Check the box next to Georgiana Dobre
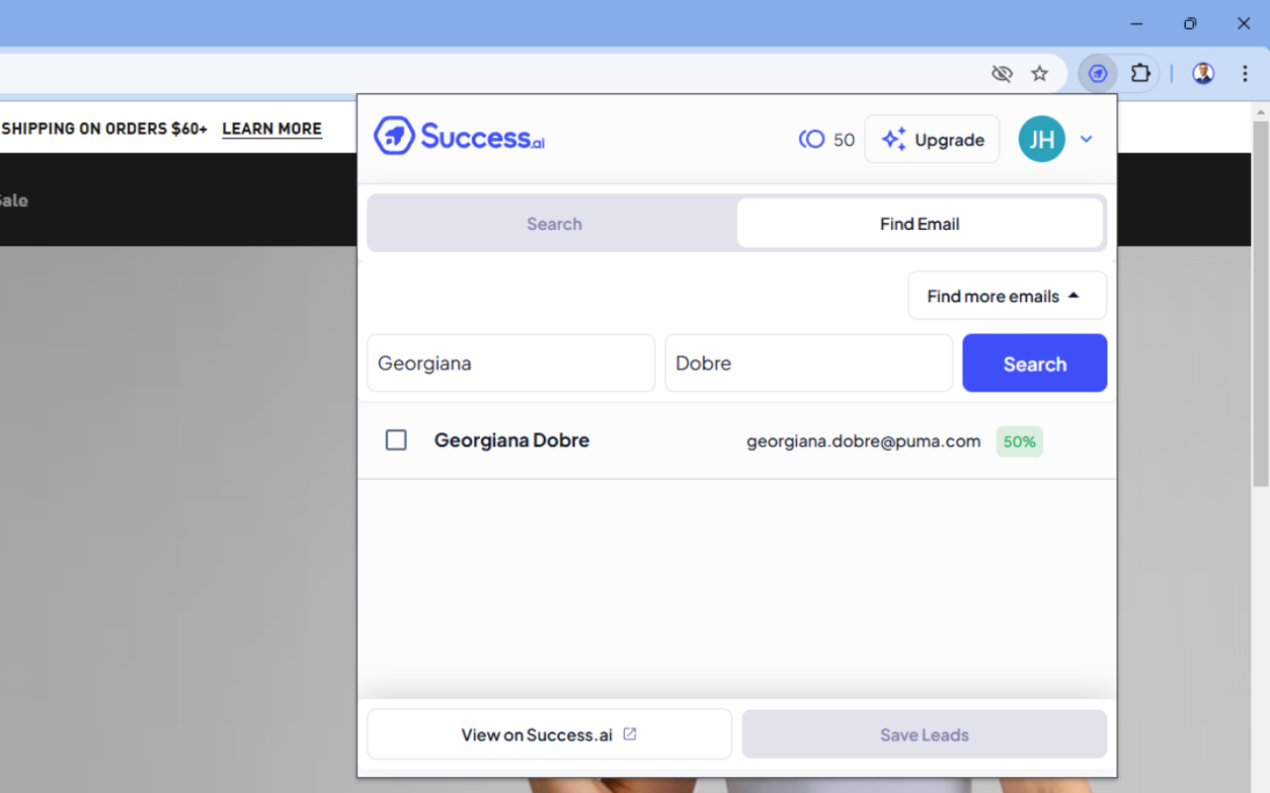1270x793 pixels. click(396, 439)
